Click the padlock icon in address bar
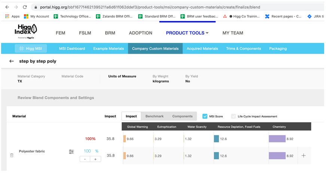326x173 pixels. [36, 7]
